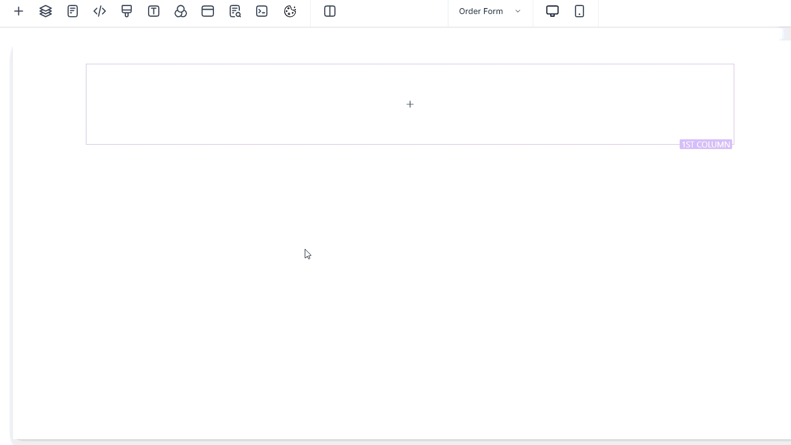Click the chevron next to Order Form

click(x=518, y=11)
